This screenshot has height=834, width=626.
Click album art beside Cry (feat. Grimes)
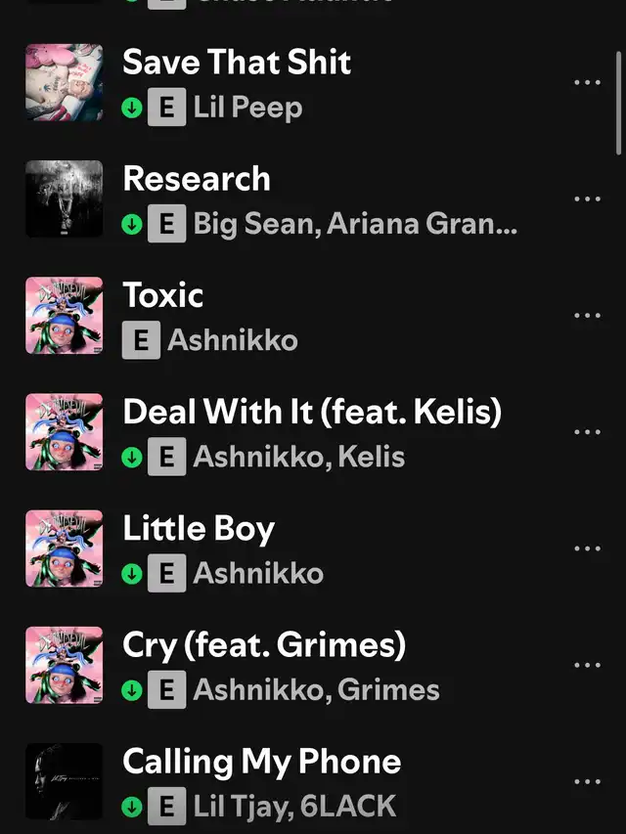64,665
